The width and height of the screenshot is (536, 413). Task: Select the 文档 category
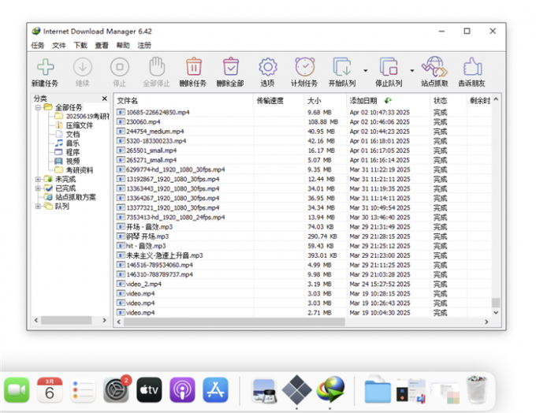point(73,134)
